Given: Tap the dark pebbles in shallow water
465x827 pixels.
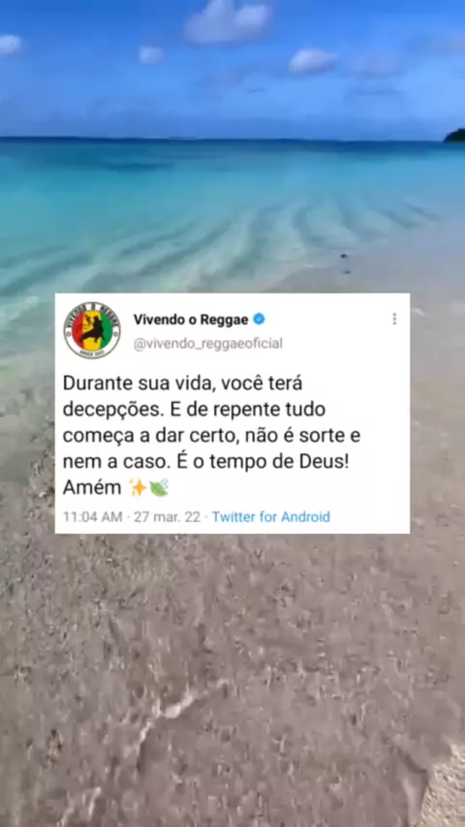Looking at the screenshot, I should [345, 263].
